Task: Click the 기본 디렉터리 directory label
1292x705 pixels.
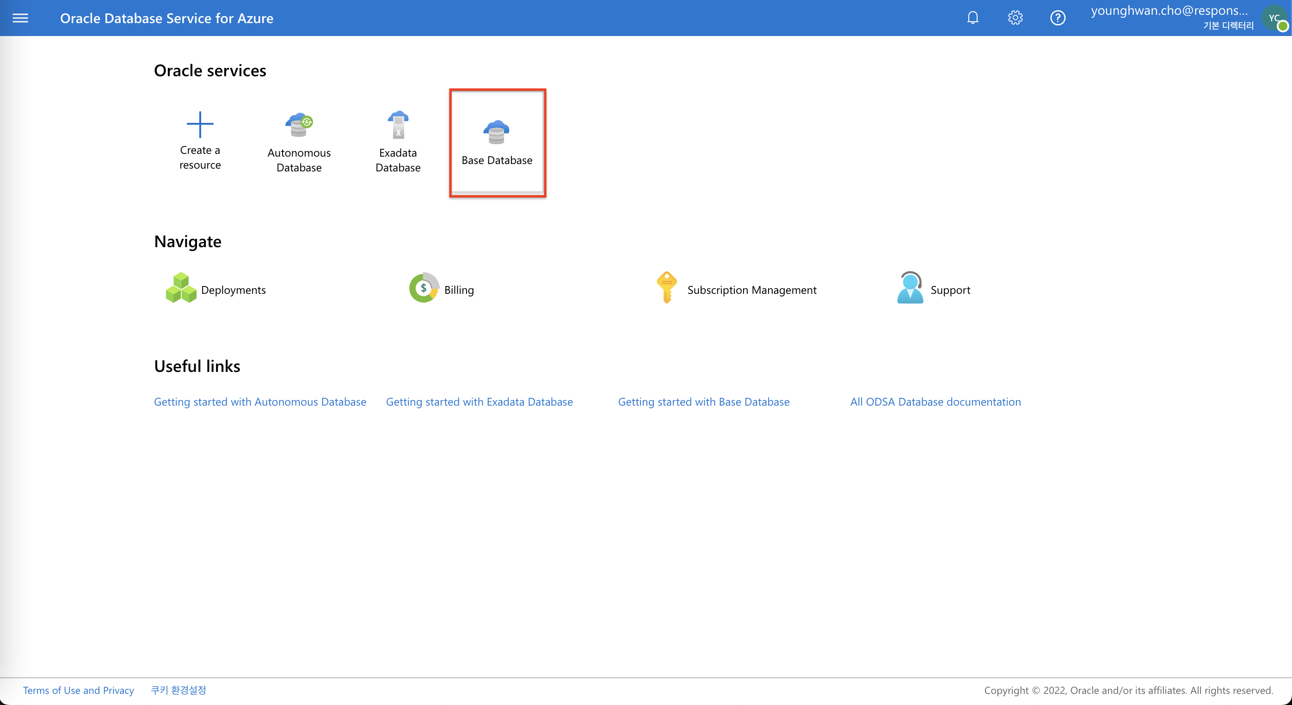Action: [1228, 25]
